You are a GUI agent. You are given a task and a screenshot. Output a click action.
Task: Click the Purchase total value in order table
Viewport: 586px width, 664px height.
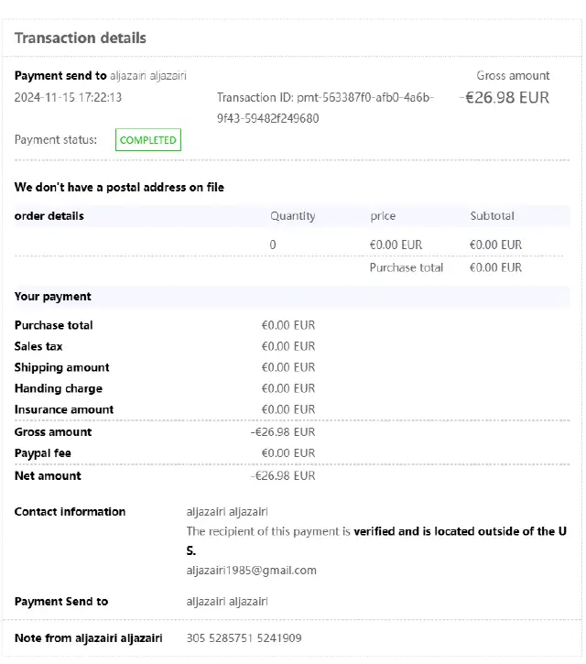click(495, 267)
